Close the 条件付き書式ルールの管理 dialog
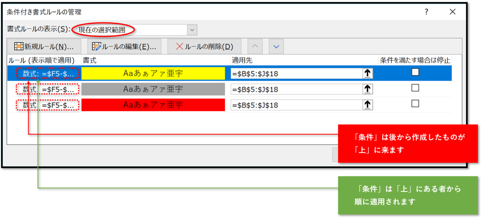The width and height of the screenshot is (483, 220). 453,12
